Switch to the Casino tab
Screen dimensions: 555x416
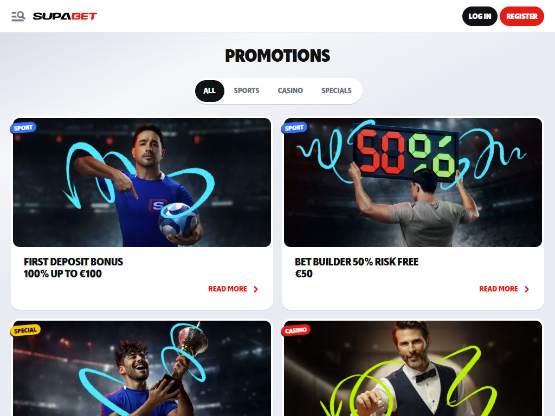(291, 91)
